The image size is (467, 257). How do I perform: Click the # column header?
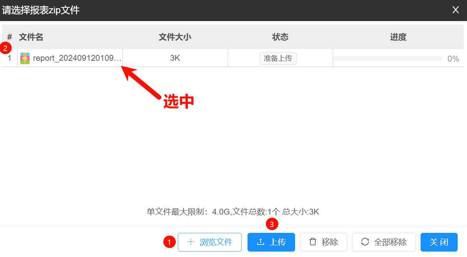pos(10,37)
